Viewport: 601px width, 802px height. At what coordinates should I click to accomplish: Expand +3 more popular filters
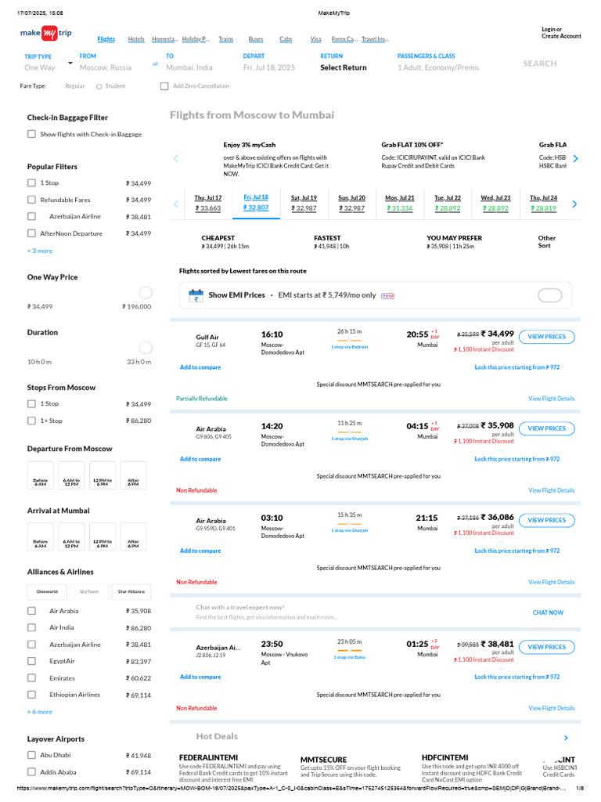click(40, 251)
